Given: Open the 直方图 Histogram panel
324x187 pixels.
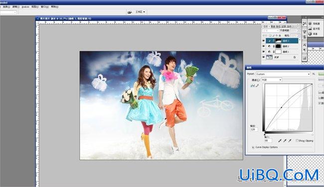Looking at the screenshot, I should 314,29.
